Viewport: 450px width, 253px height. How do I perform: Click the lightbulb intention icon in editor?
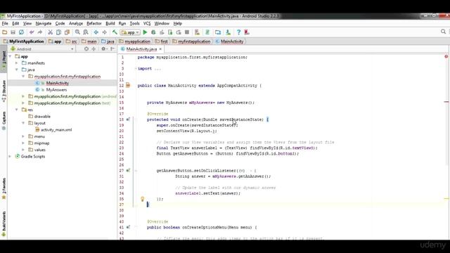click(x=142, y=199)
